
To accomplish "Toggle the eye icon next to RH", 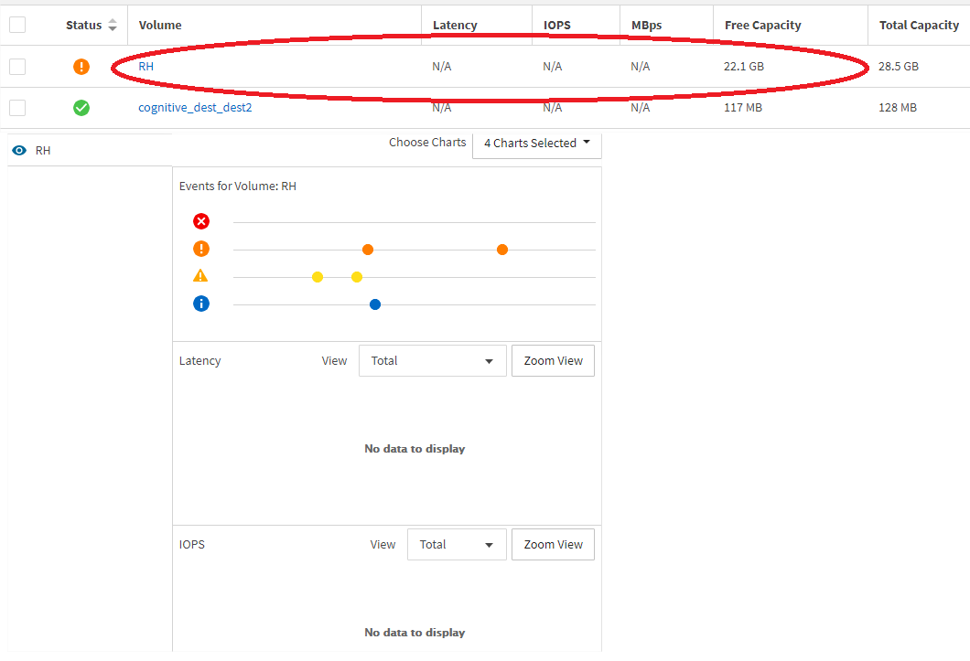I will (19, 150).
